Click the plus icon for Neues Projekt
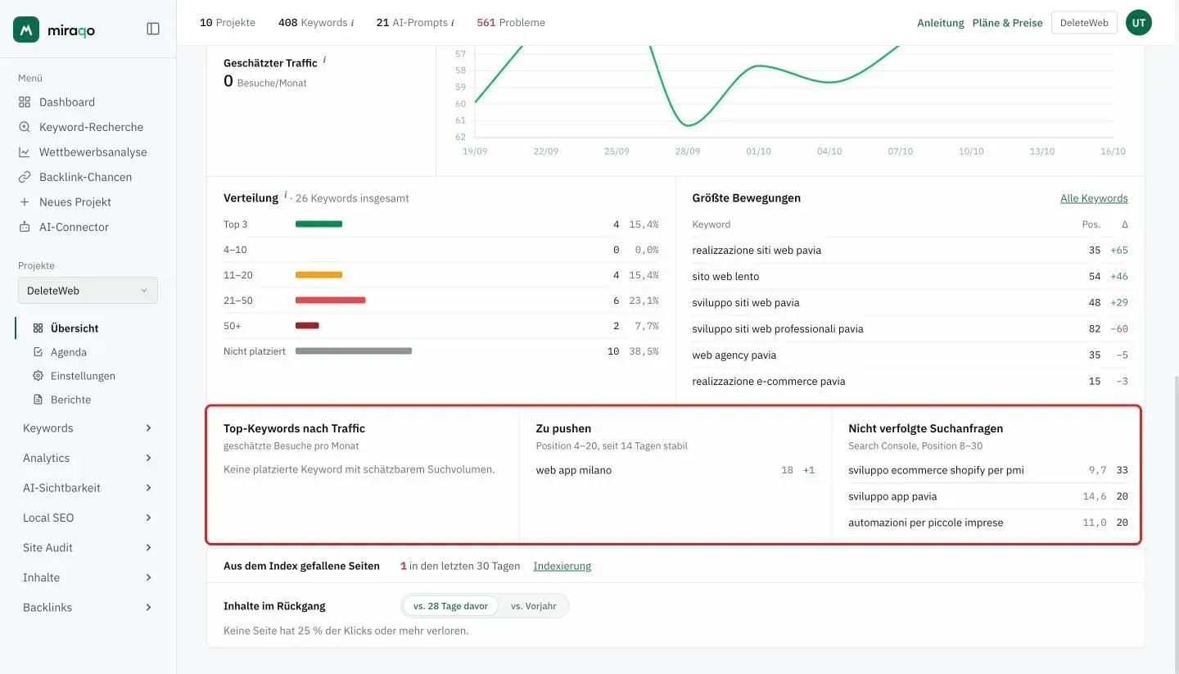 [25, 202]
